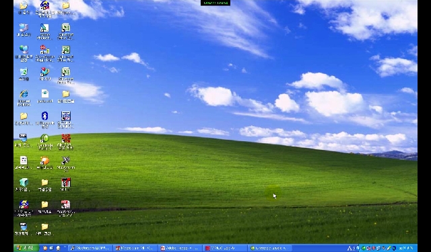Viewport: 431px width, 252px height.
Task: Select the top Excel shortcut icon
Action: 66,32
